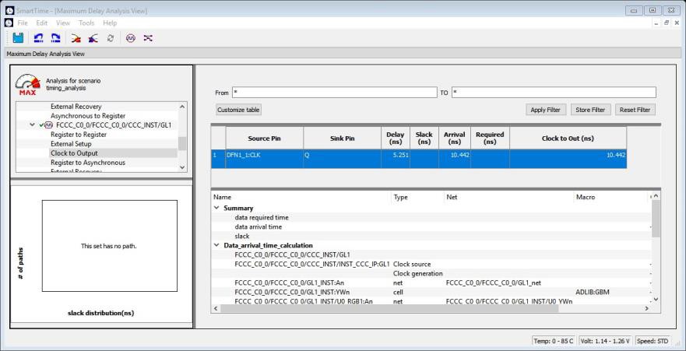
Task: Select Register to Register in the tree
Action: point(79,134)
